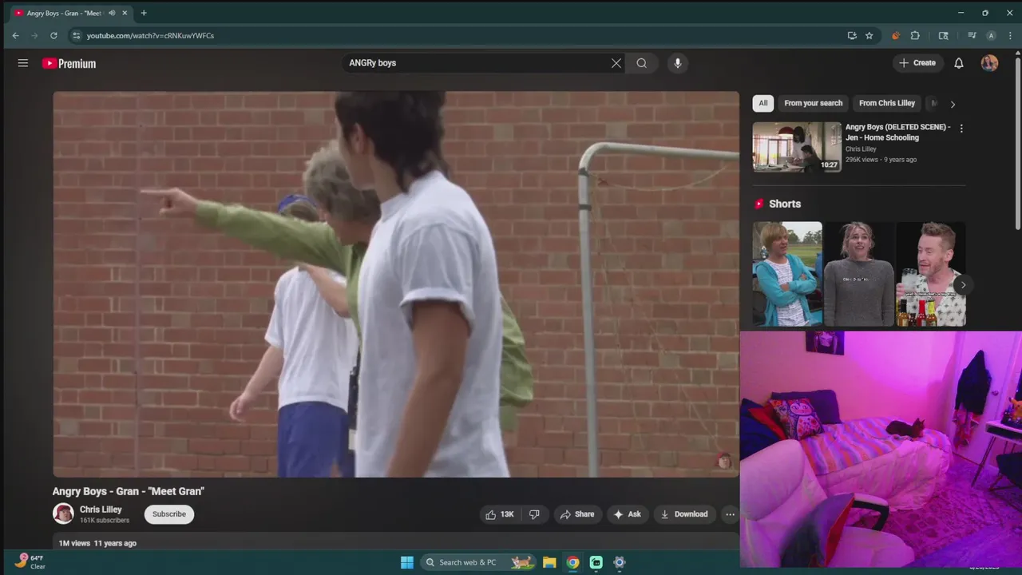Open the Home Schooling deleted scene thumbnail
1022x575 pixels.
(x=797, y=147)
